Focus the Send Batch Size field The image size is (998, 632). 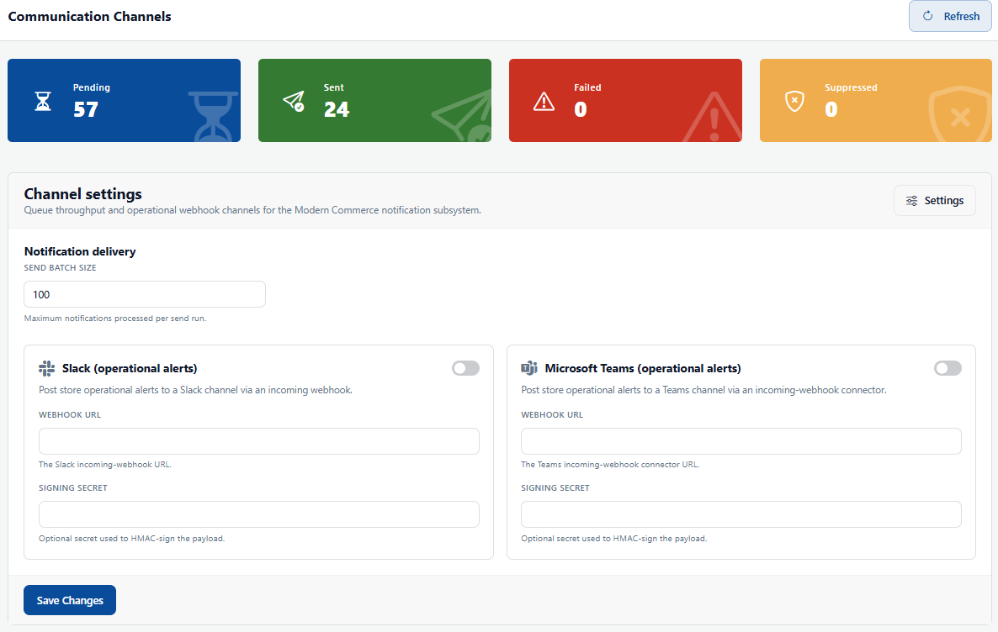[145, 294]
